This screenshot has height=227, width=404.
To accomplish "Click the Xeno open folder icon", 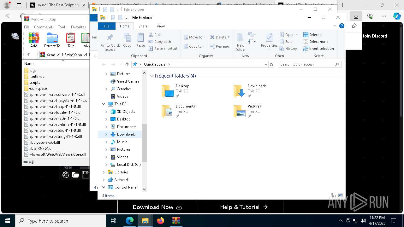I will [75, 175].
